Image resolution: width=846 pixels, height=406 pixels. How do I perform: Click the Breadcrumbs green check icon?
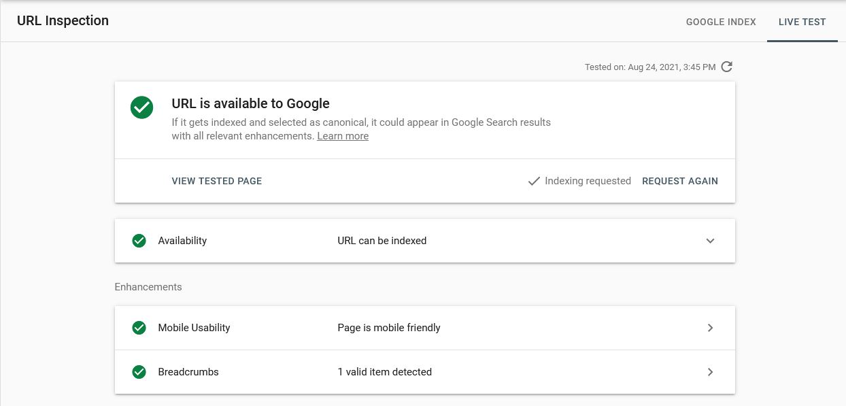pos(139,371)
